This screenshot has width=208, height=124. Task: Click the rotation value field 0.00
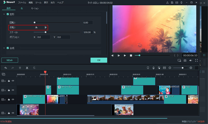(88, 23)
